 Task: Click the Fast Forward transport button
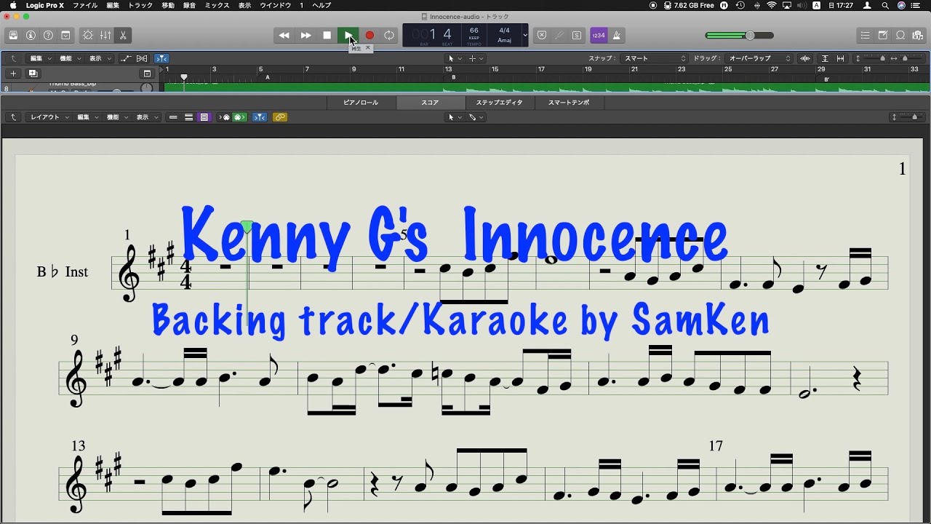point(306,35)
